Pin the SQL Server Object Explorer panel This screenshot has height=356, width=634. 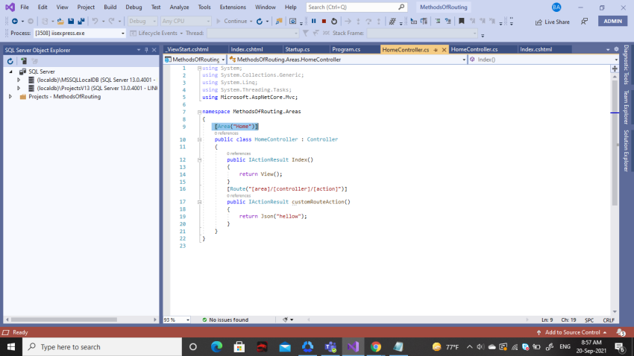coord(147,50)
